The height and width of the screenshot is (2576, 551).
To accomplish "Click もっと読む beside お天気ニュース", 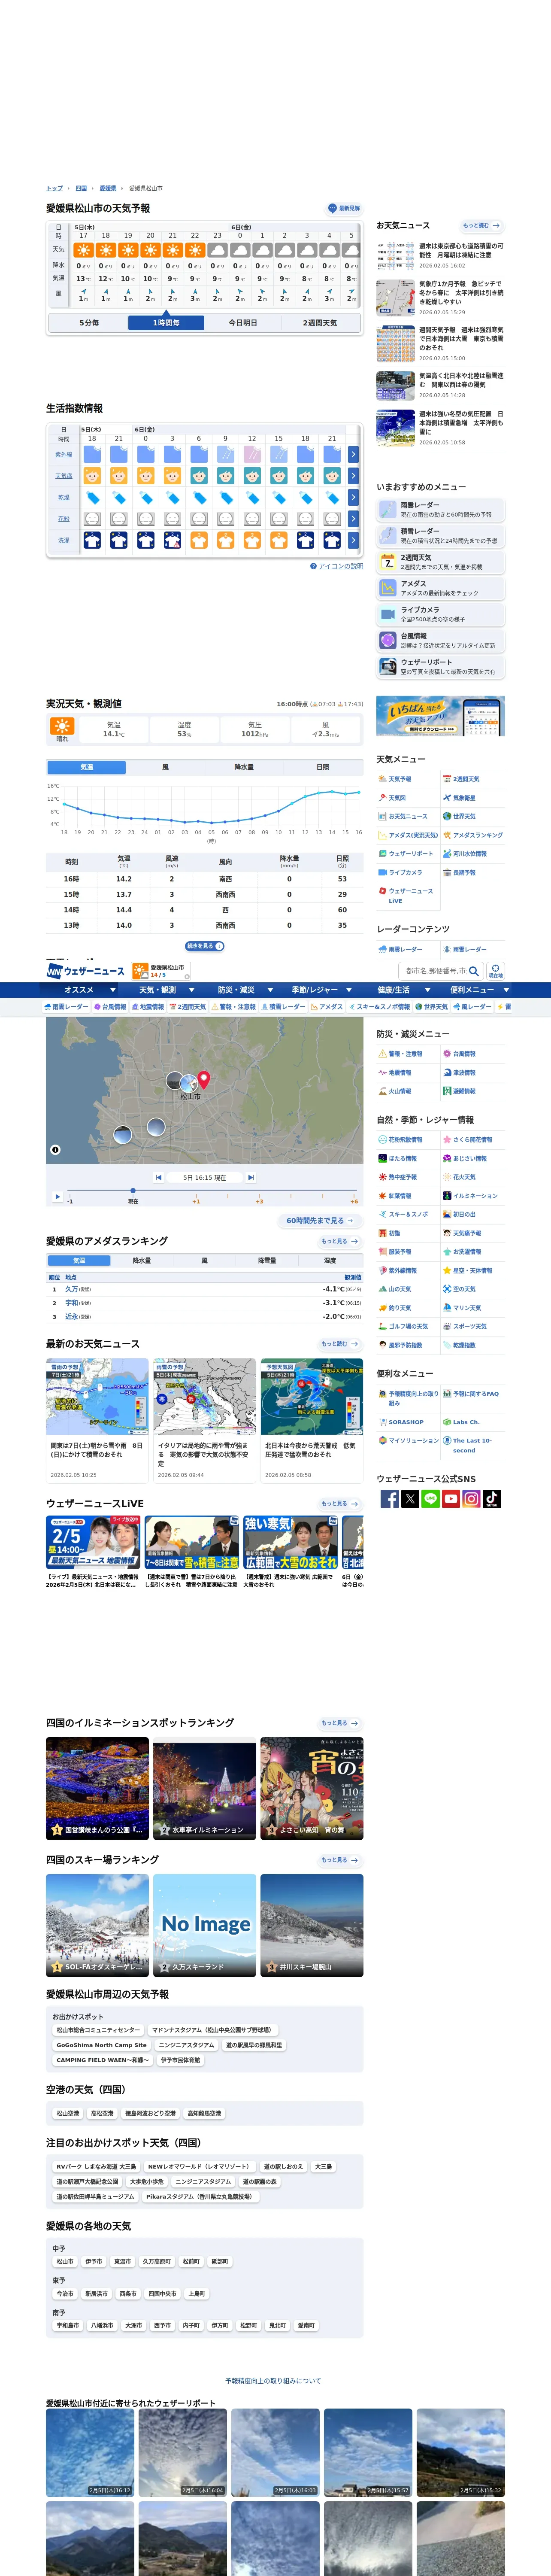I will (481, 226).
